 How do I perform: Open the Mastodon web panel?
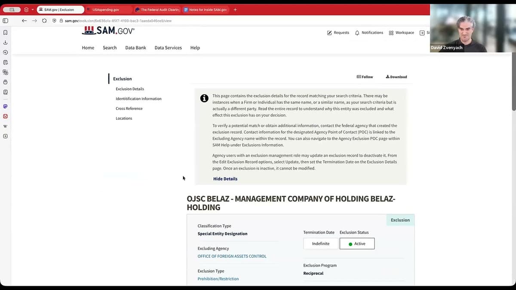pos(5,106)
